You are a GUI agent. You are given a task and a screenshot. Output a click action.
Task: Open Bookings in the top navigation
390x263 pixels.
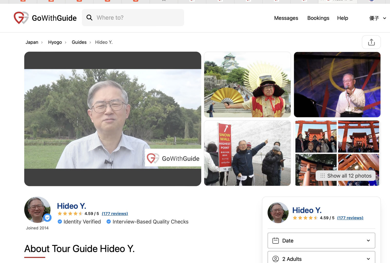pyautogui.click(x=318, y=18)
